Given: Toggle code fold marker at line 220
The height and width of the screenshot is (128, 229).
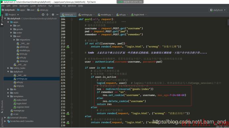Looking at the screenshot, I should tap(72, 68).
